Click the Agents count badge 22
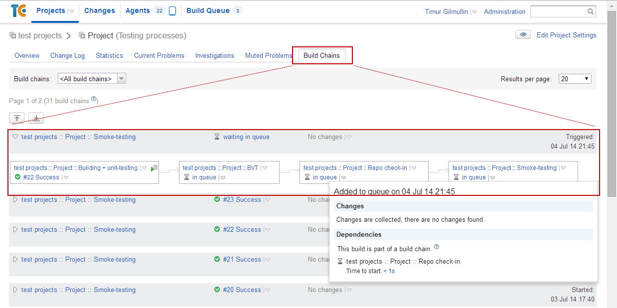The image size is (617, 308). click(x=159, y=10)
